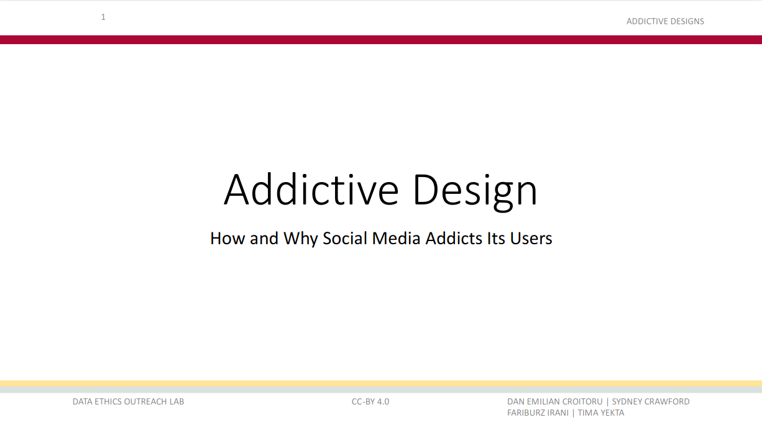This screenshot has height=425, width=762.
Task: Click the "CC-BY 4.0" license text
Action: [370, 401]
